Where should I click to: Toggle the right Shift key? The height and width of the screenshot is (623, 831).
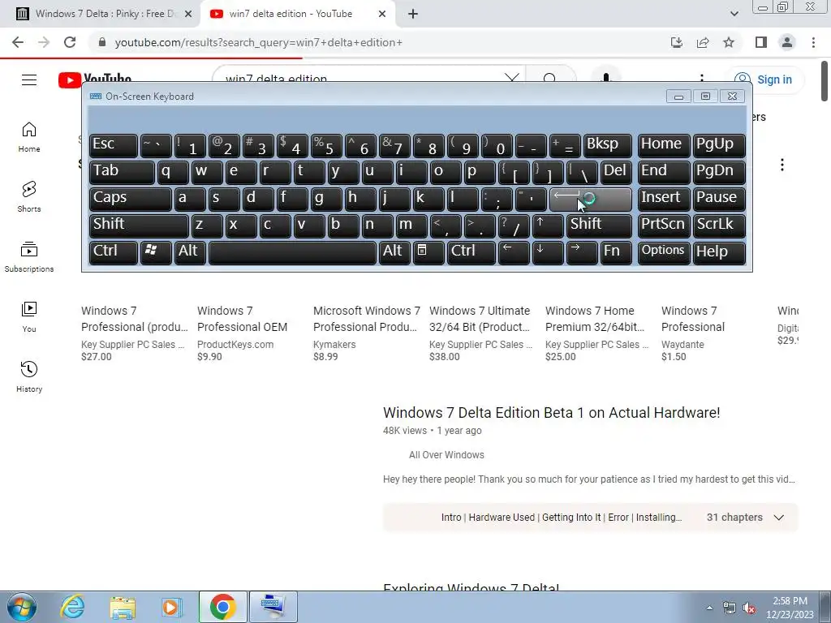tap(599, 226)
